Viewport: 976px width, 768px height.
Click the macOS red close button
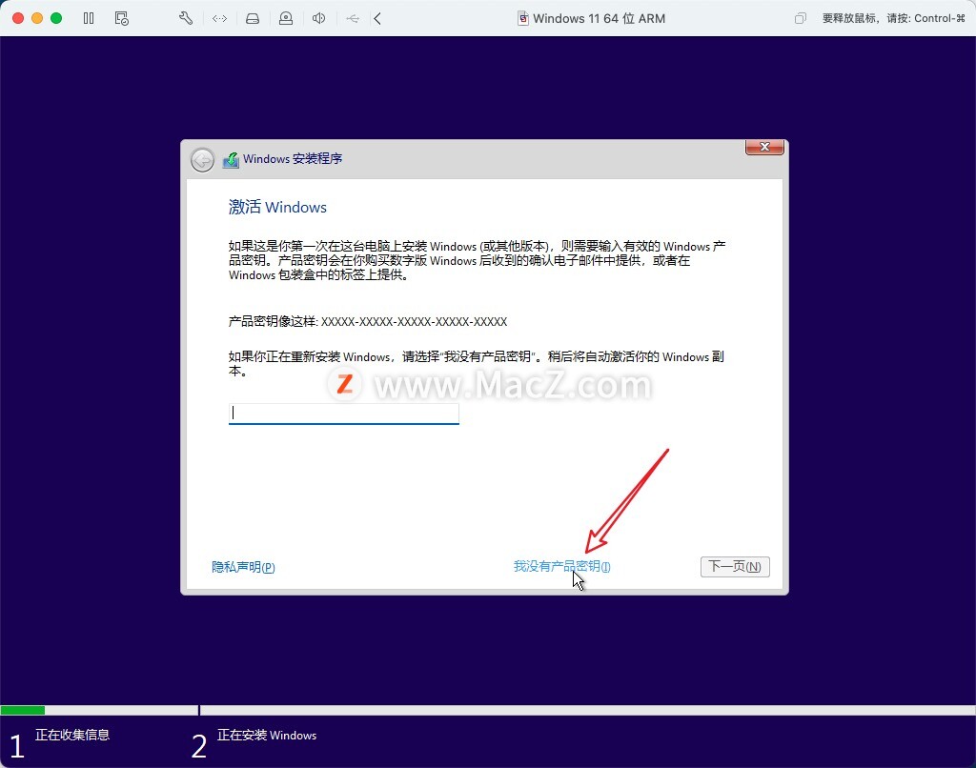click(18, 18)
